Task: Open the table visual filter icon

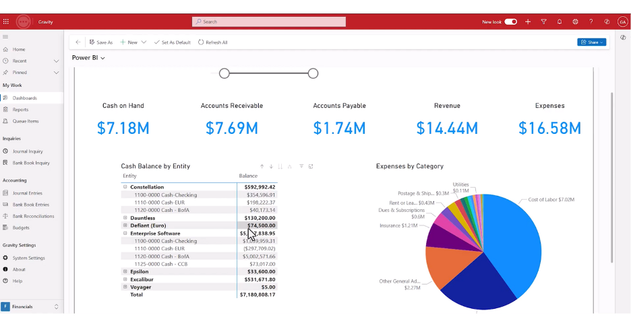Action: click(x=301, y=166)
